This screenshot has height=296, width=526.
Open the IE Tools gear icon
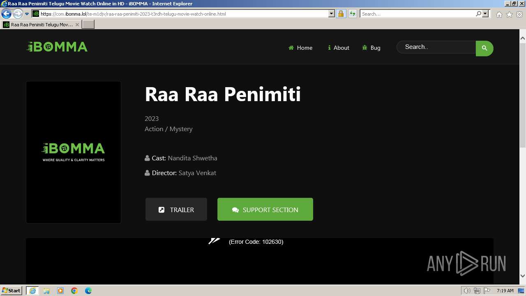(519, 14)
